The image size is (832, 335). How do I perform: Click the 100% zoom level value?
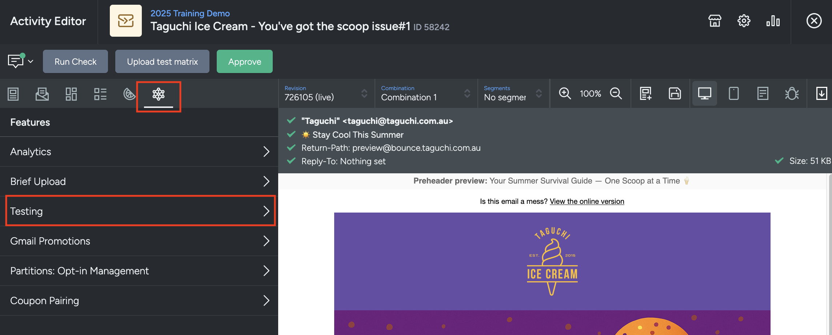tap(590, 94)
